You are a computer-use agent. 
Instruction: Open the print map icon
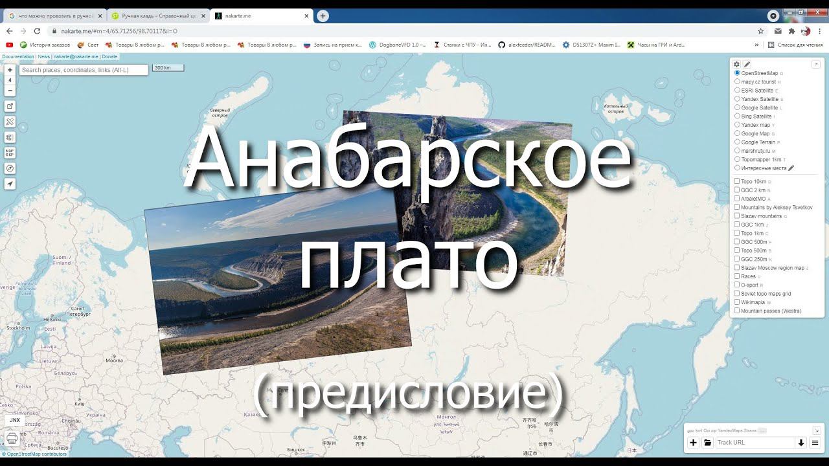click(12, 439)
